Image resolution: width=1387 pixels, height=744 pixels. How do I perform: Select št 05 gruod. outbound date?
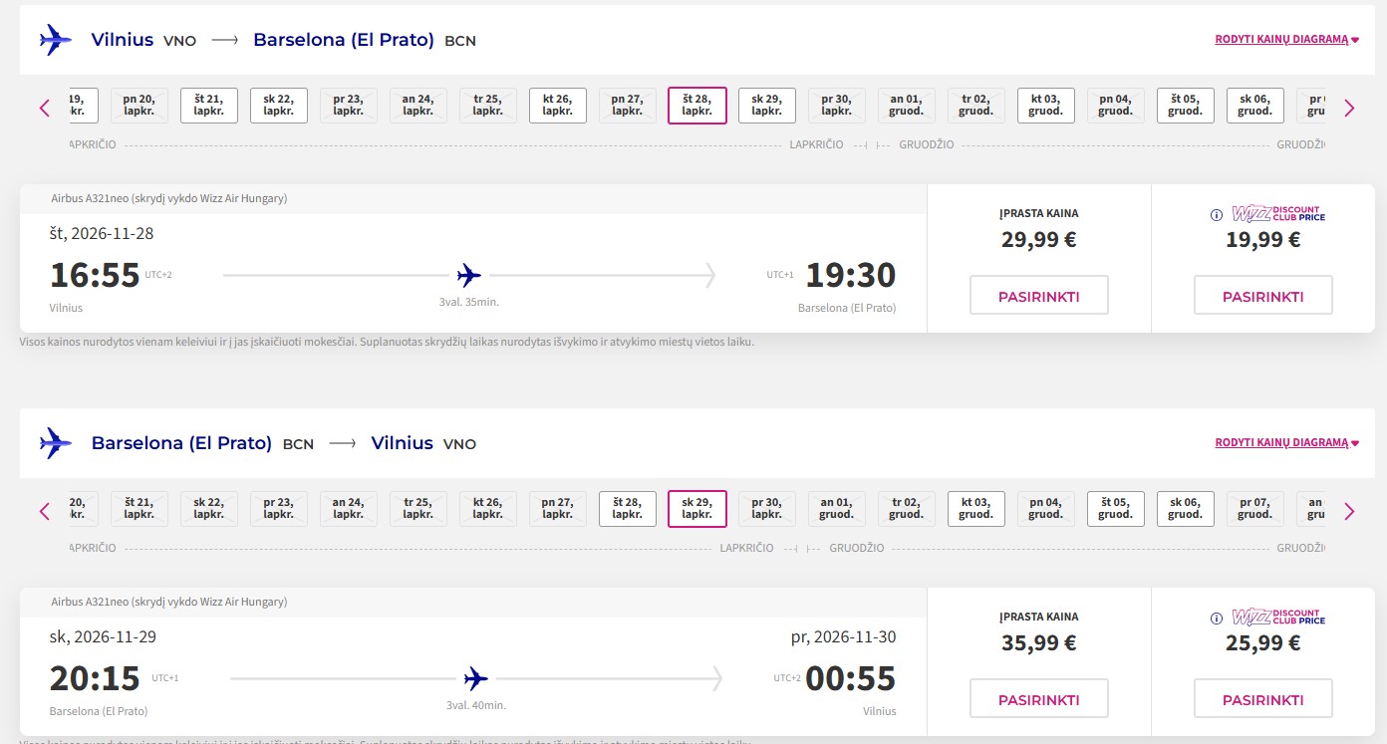click(x=1186, y=106)
